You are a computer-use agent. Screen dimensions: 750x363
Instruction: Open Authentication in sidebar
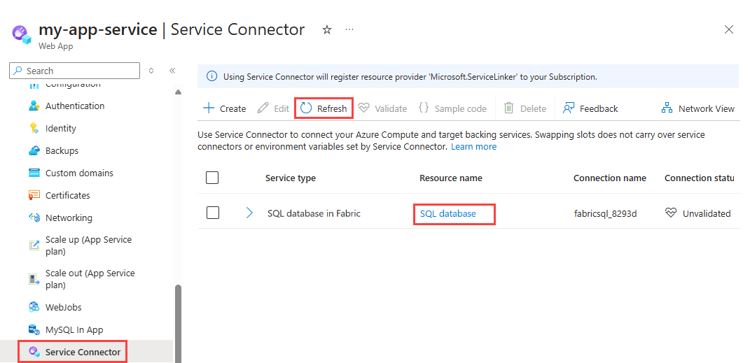[x=75, y=106]
